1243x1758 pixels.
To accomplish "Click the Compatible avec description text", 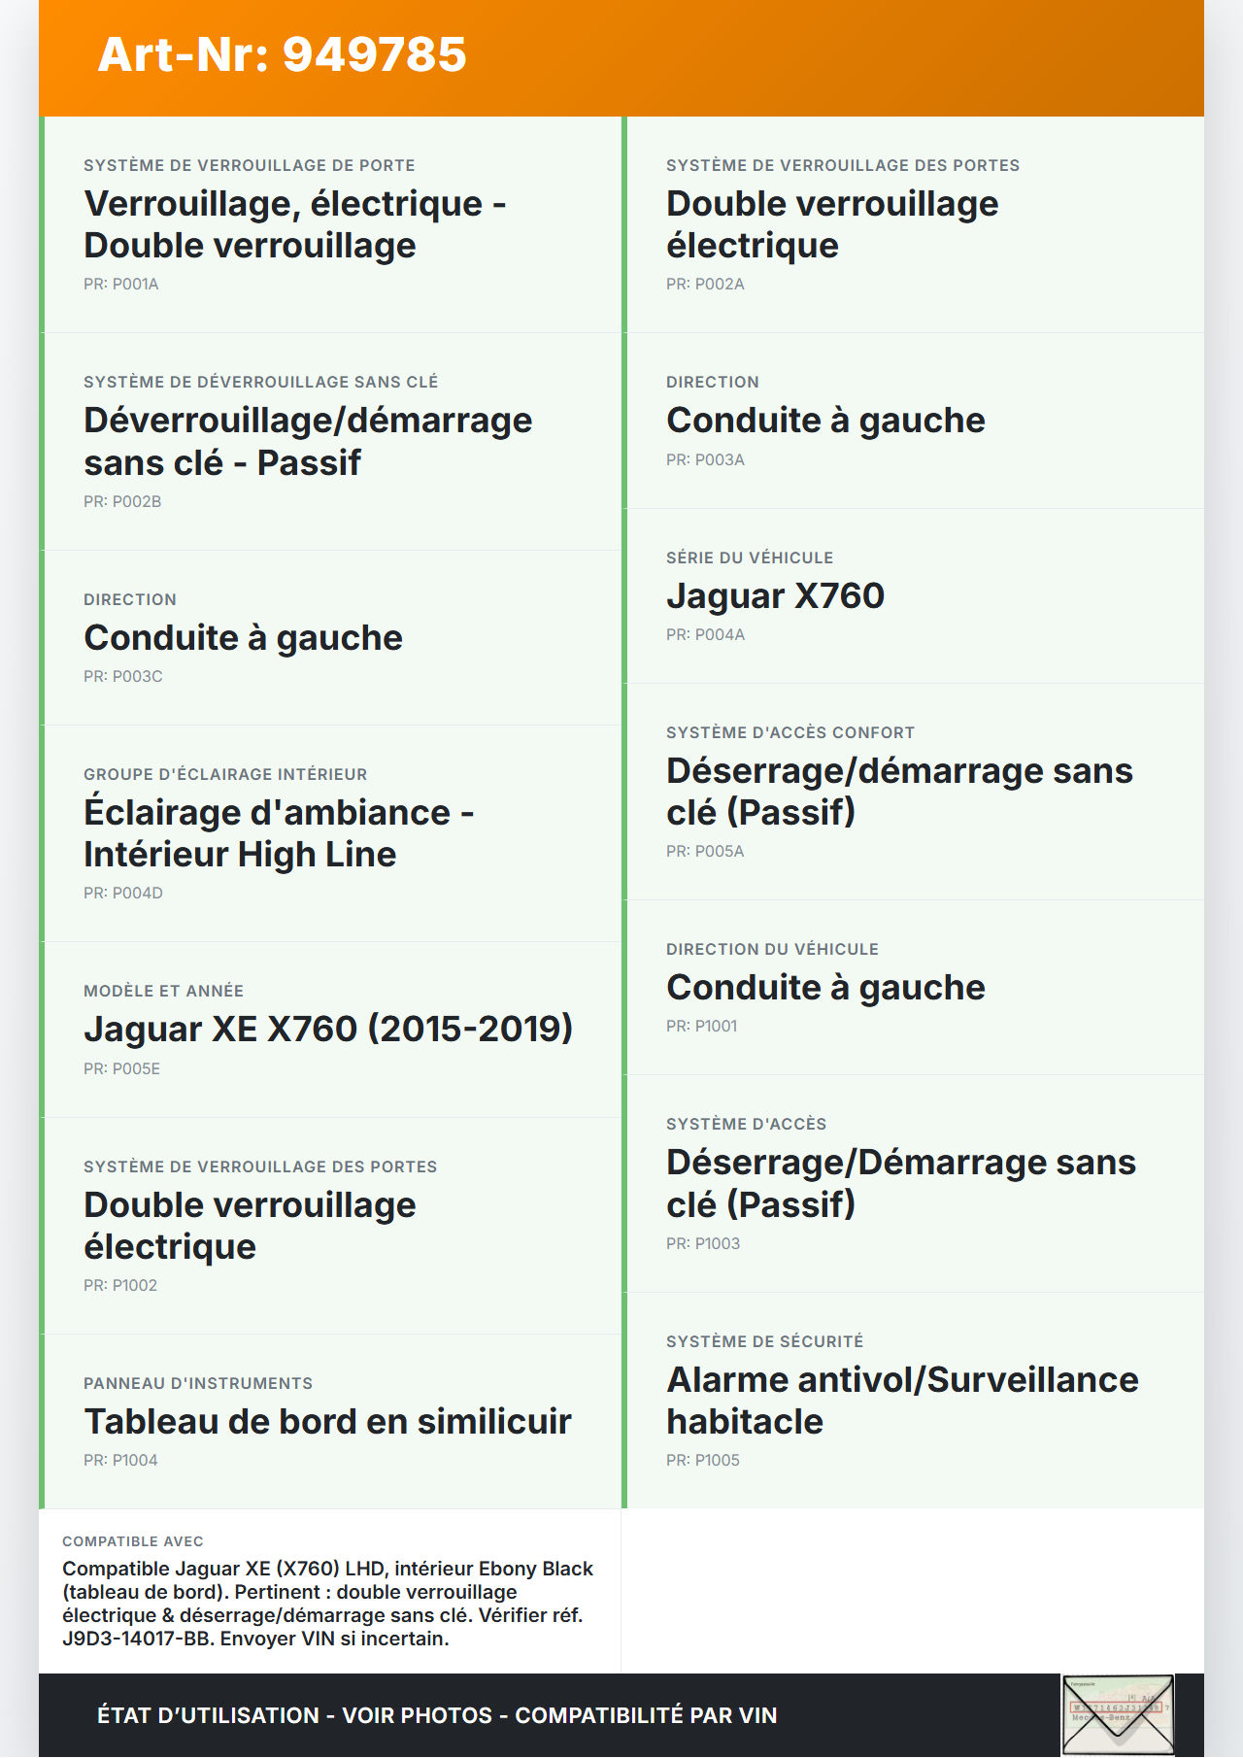I will coord(328,1604).
